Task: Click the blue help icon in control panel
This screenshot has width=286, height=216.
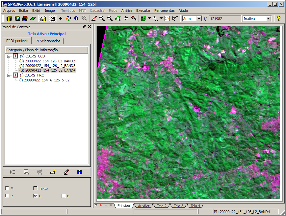Action: coord(79,172)
